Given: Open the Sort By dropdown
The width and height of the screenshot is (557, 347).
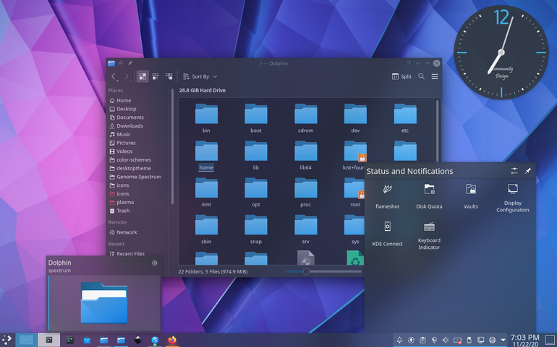Looking at the screenshot, I should coord(200,76).
